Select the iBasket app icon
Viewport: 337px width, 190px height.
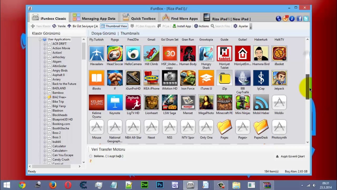pyautogui.click(x=279, y=54)
